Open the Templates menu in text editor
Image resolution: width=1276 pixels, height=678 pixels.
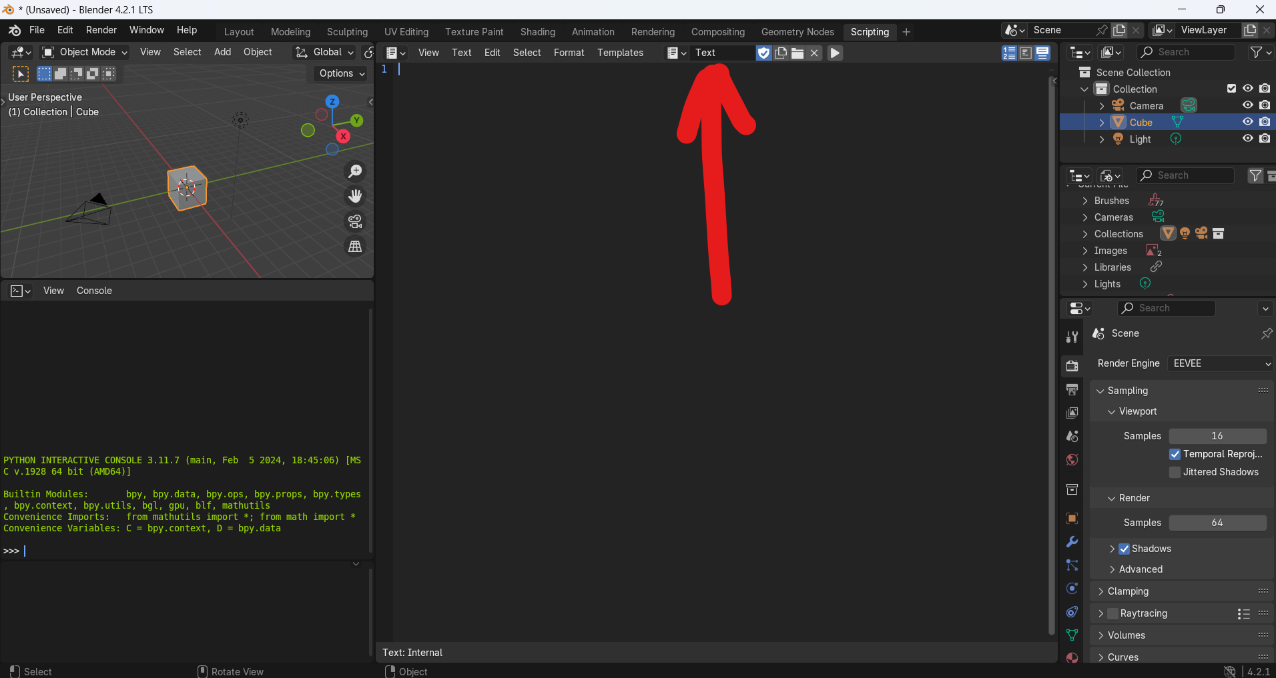tap(619, 53)
